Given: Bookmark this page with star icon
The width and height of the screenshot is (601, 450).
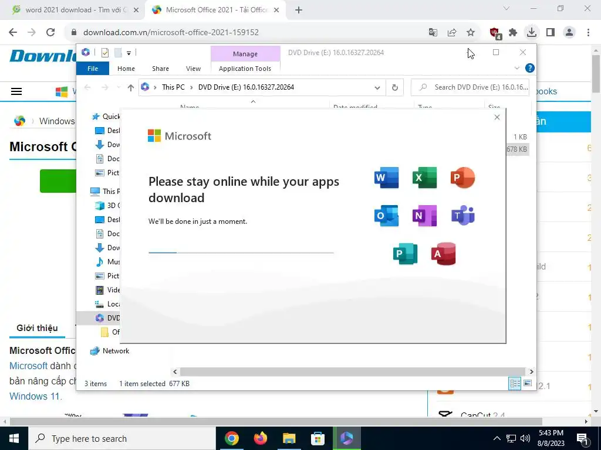Looking at the screenshot, I should pyautogui.click(x=471, y=32).
